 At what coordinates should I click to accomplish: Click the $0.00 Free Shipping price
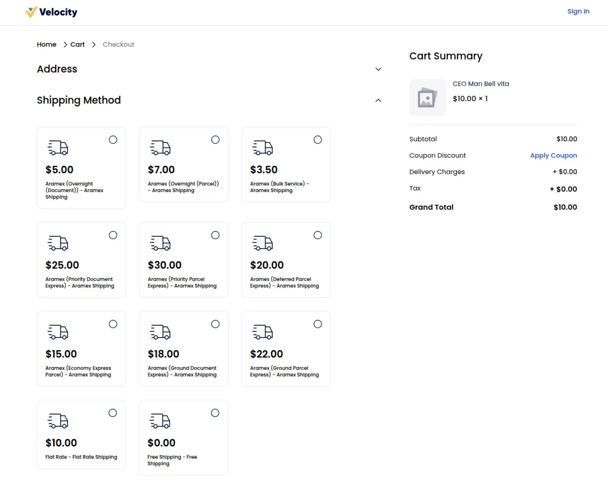pyautogui.click(x=162, y=443)
